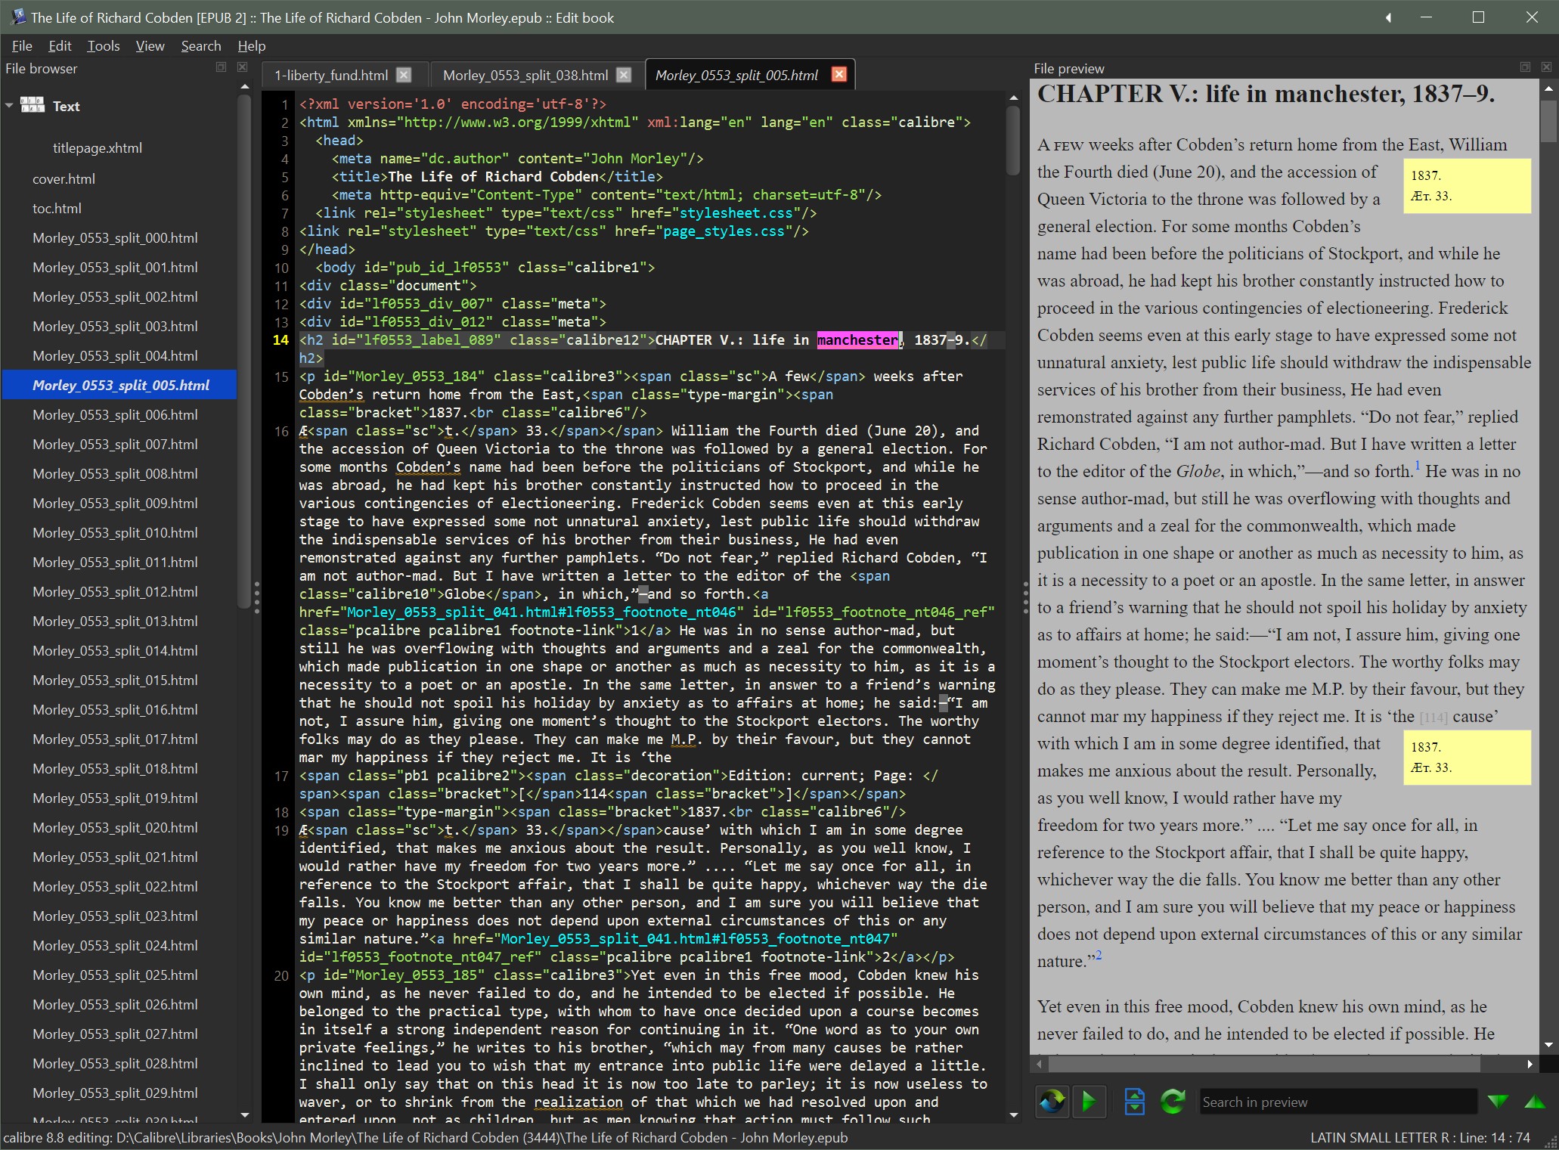This screenshot has width=1559, height=1150.
Task: Open the Search menu
Action: point(200,46)
